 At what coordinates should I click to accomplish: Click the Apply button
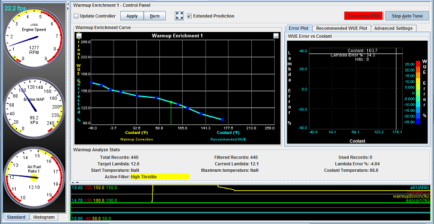coord(132,16)
